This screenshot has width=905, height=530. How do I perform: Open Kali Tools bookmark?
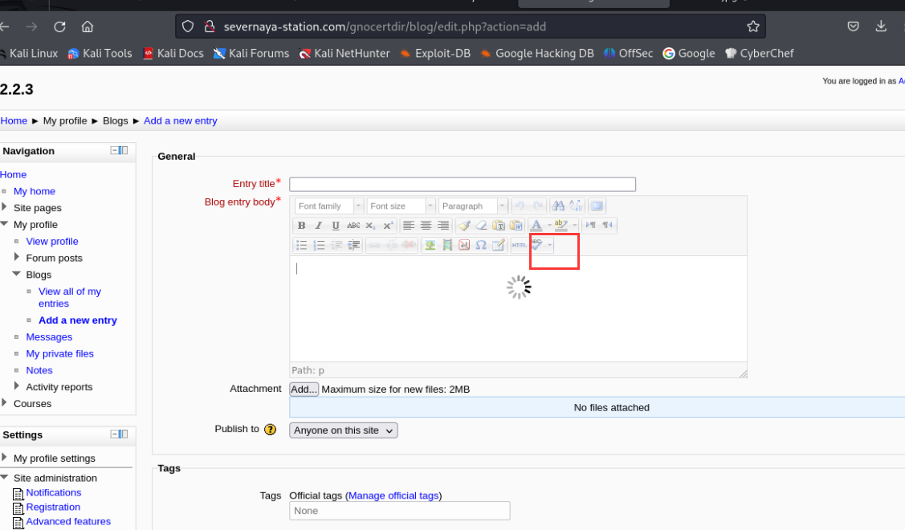[100, 53]
